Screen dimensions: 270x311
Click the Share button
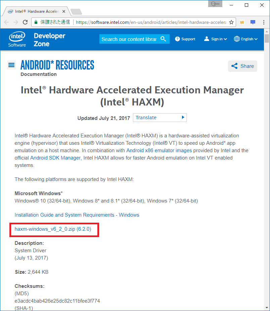click(x=242, y=66)
